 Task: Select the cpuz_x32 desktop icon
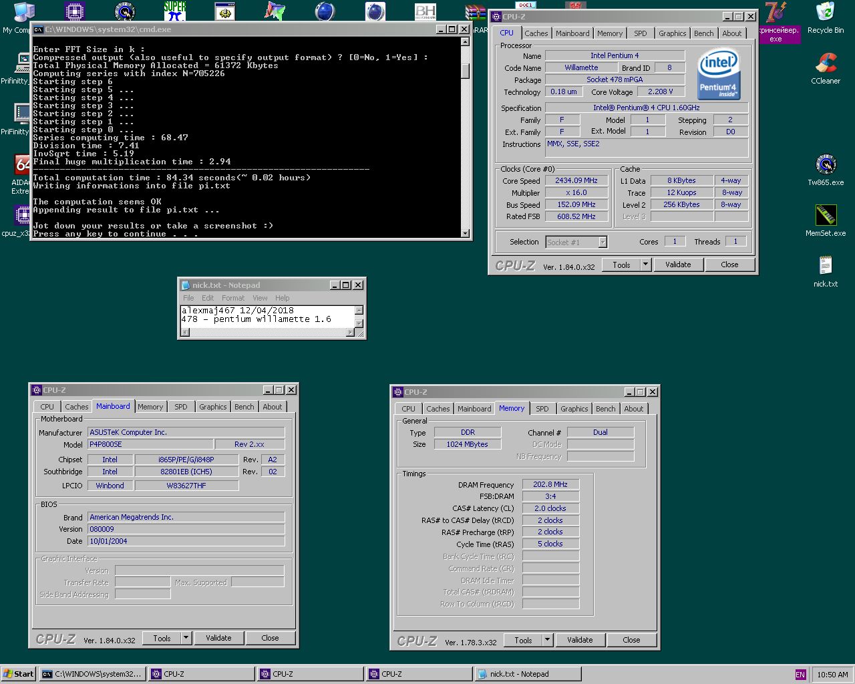23,215
